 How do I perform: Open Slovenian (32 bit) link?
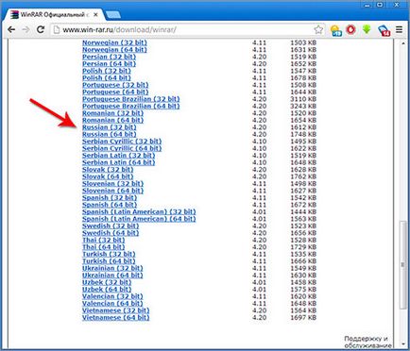coord(112,184)
